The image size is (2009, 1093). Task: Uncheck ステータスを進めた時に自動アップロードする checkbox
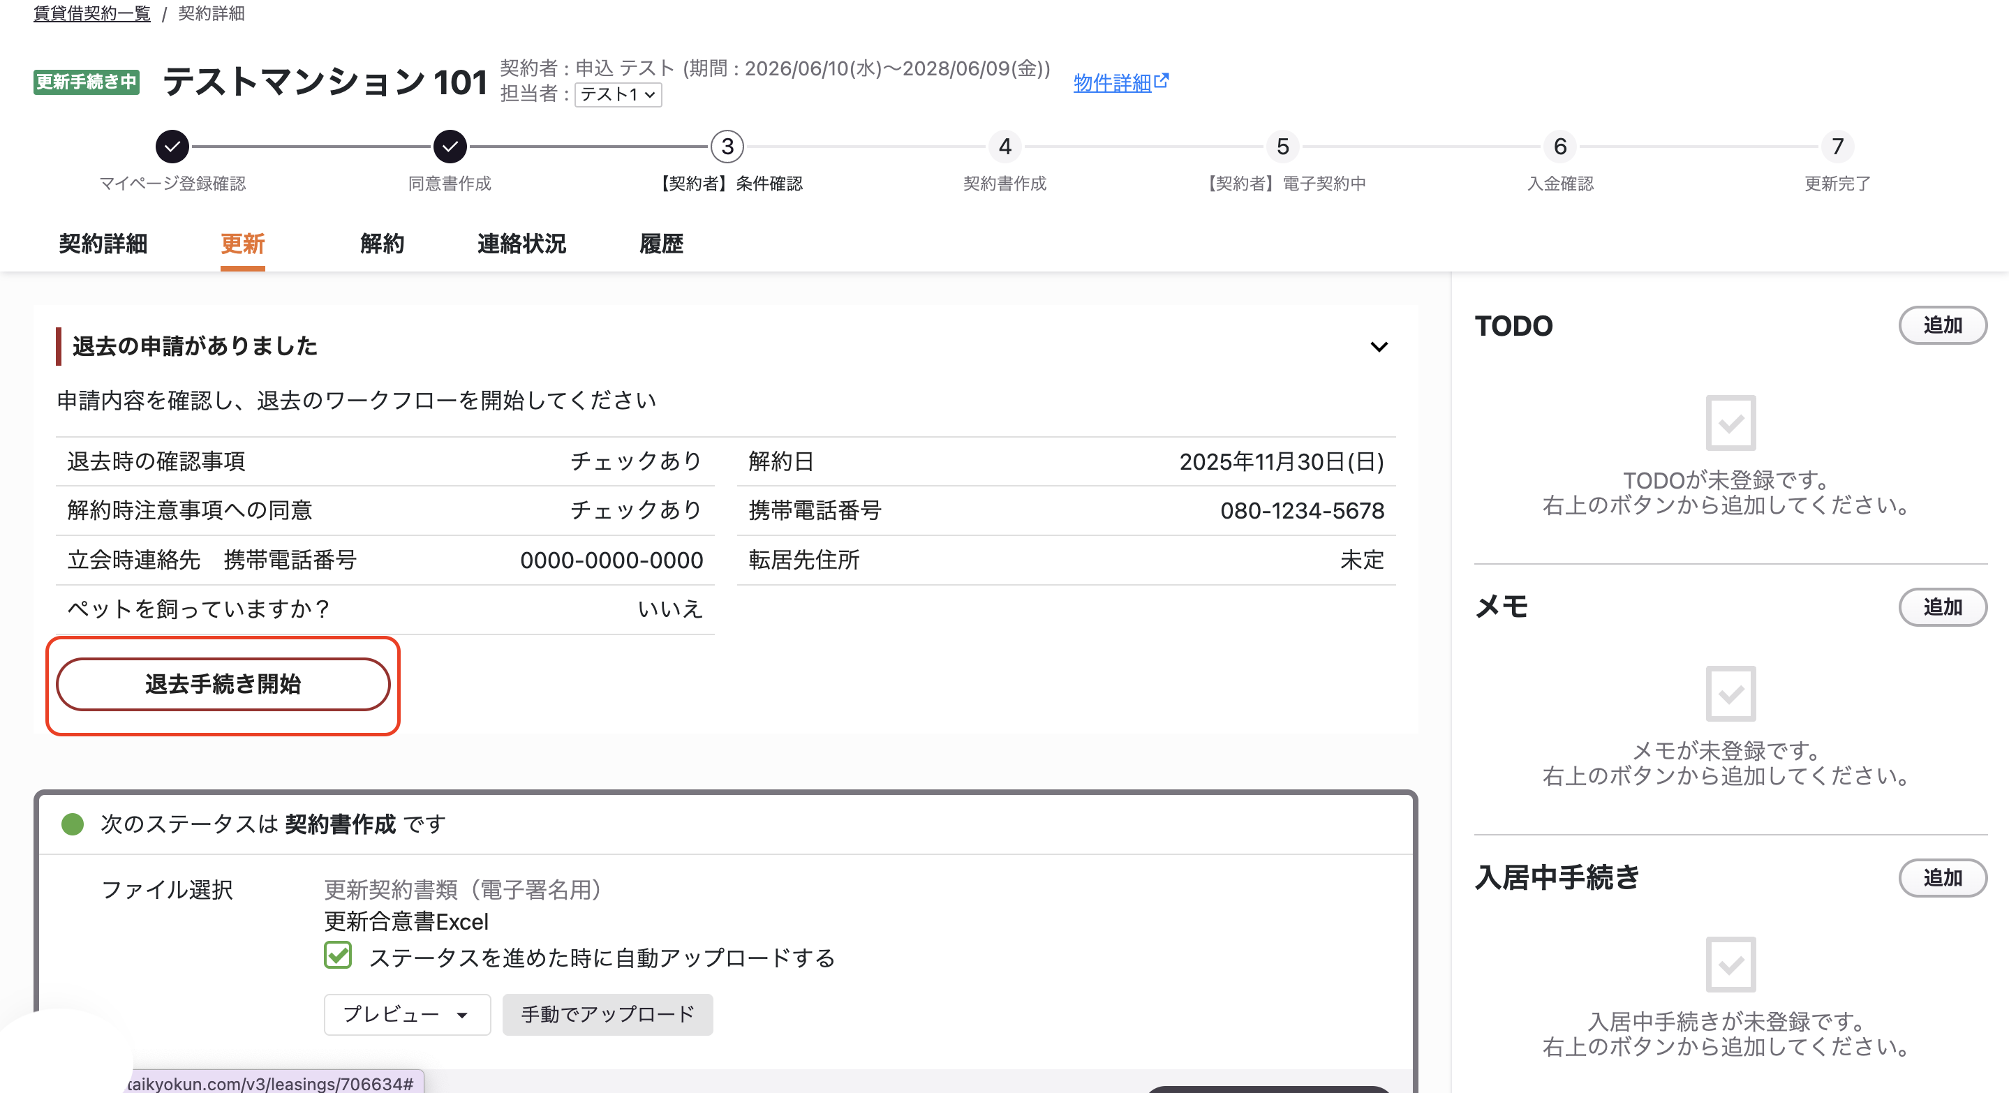coord(338,955)
